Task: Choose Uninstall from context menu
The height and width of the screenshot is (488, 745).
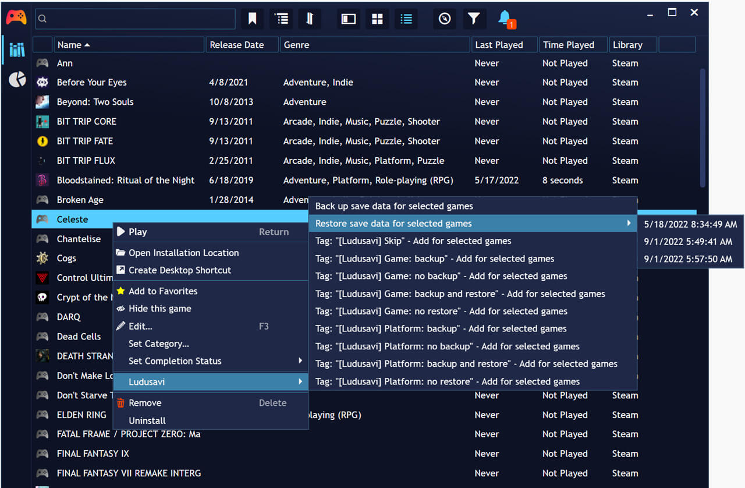Action: point(210,420)
